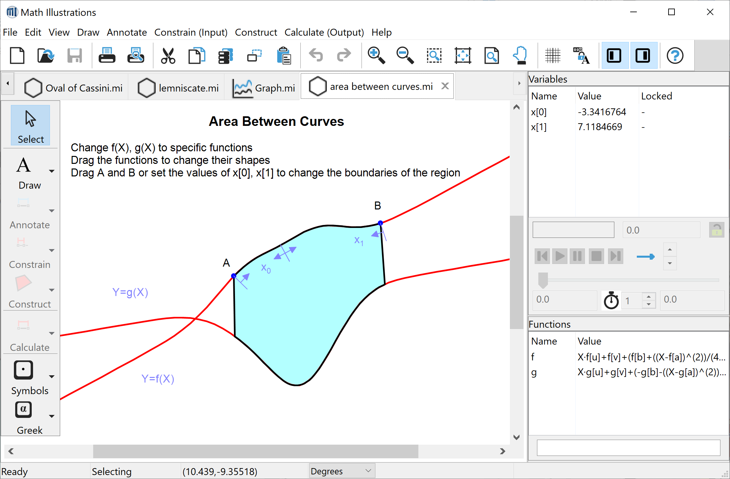Expand the Greek symbols dropdown arrow
Viewport: 730px width, 479px height.
(52, 416)
